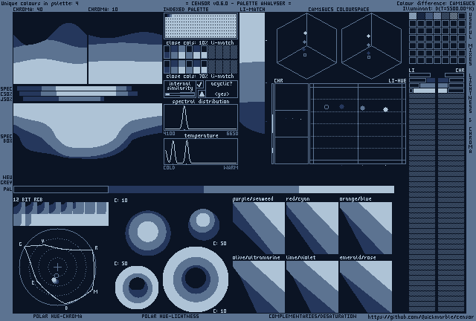The height and width of the screenshot is (321, 476).
Task: Click the lightest bar in LI column
Action: coord(424,91)
